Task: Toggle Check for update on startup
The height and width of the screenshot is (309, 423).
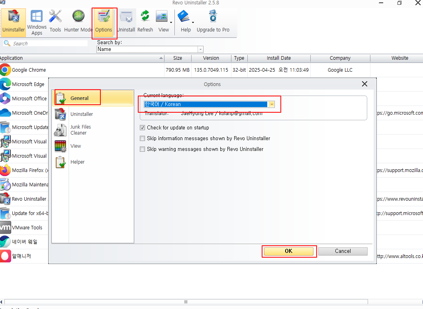Action: click(143, 127)
